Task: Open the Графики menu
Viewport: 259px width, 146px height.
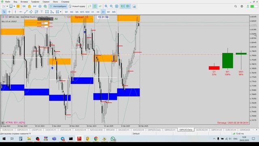Action: (35, 2)
